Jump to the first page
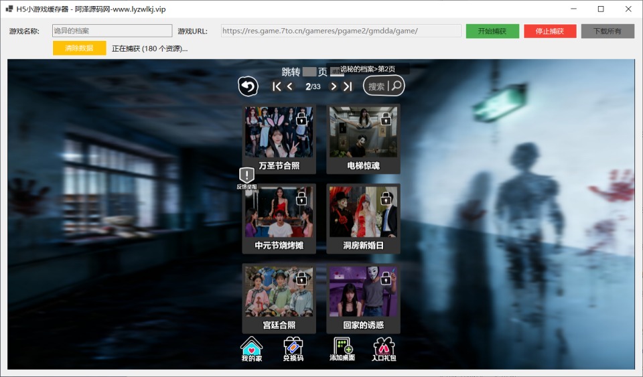The height and width of the screenshot is (377, 643). coord(277,86)
